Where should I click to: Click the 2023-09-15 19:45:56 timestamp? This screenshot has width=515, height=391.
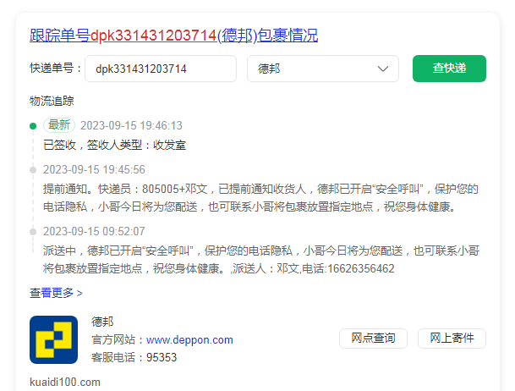pos(94,169)
